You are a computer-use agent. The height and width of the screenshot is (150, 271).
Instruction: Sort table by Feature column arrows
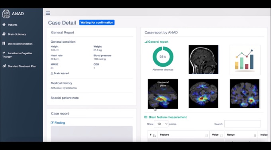click(x=206, y=136)
